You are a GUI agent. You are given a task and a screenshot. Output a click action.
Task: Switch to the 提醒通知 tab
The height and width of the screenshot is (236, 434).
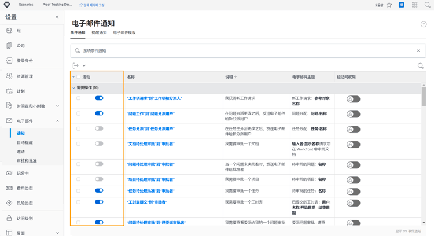(99, 32)
